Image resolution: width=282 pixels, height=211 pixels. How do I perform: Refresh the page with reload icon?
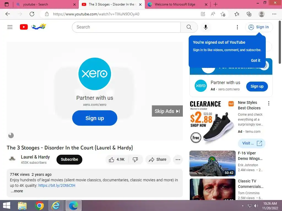tap(32, 14)
